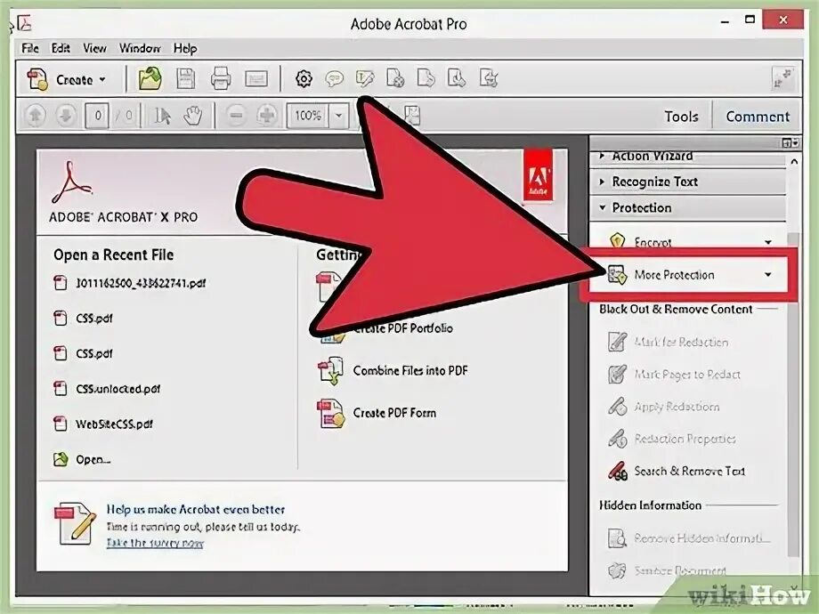Click Take the survey now link

(155, 543)
